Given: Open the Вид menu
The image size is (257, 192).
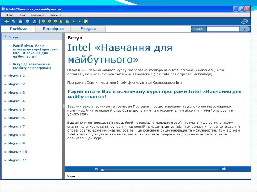Looking at the screenshot, I should tap(22, 15).
